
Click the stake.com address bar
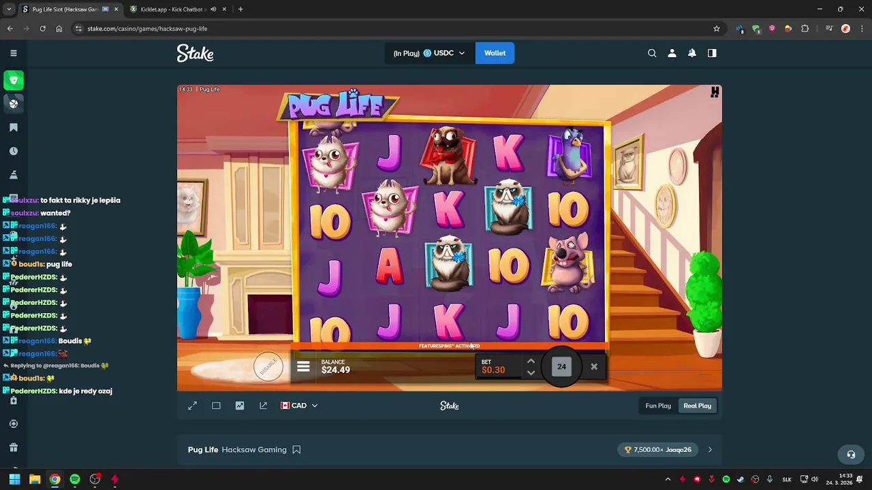[x=395, y=29]
